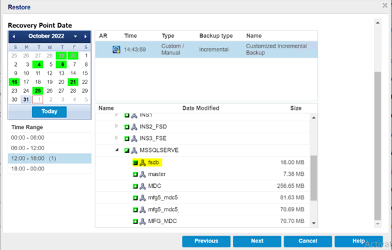Select October 21 on the calendar

73,82
